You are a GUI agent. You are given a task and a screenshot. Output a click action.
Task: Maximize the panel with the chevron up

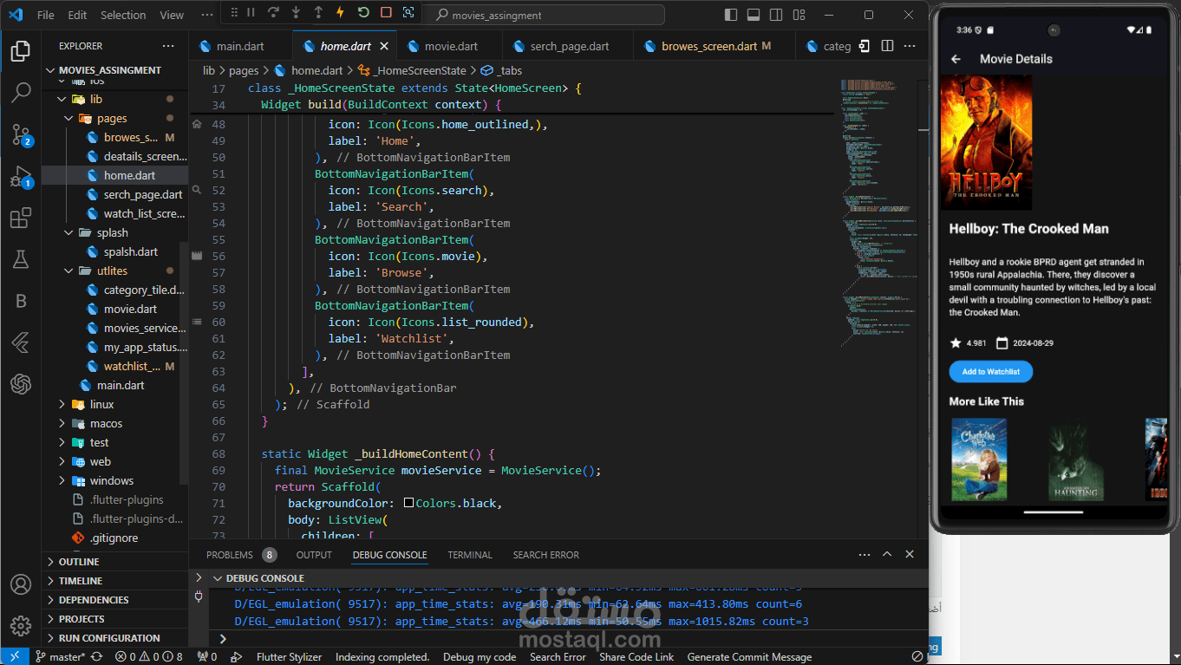pos(887,554)
